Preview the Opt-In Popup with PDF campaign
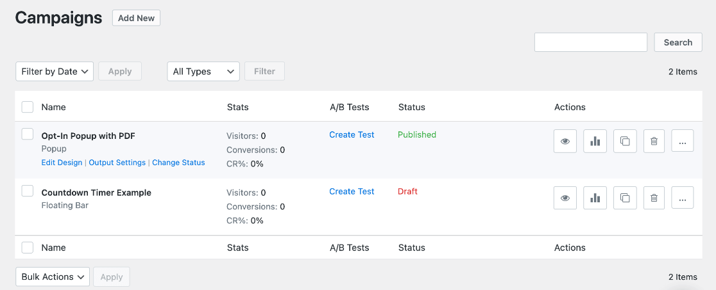Screen dimensions: 716x290 point(565,141)
